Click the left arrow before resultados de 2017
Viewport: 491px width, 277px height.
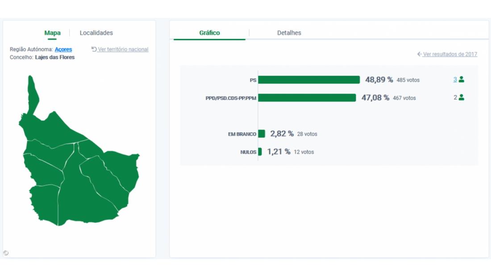(x=420, y=54)
